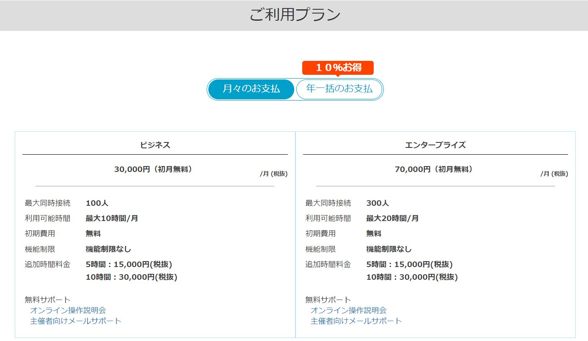Select the ビジネス plan title

pos(155,145)
